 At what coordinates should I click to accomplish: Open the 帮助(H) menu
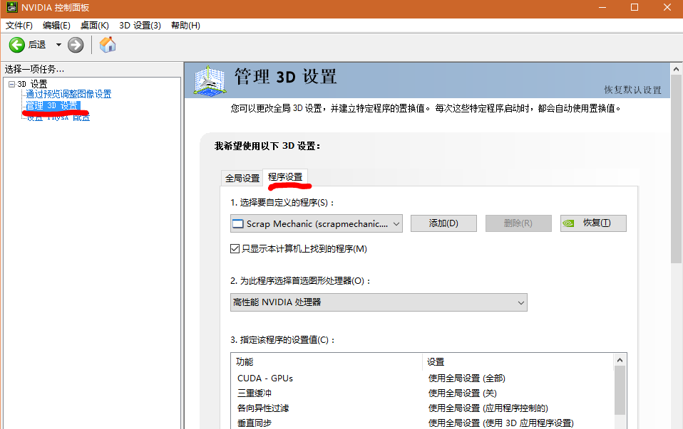pyautogui.click(x=185, y=26)
